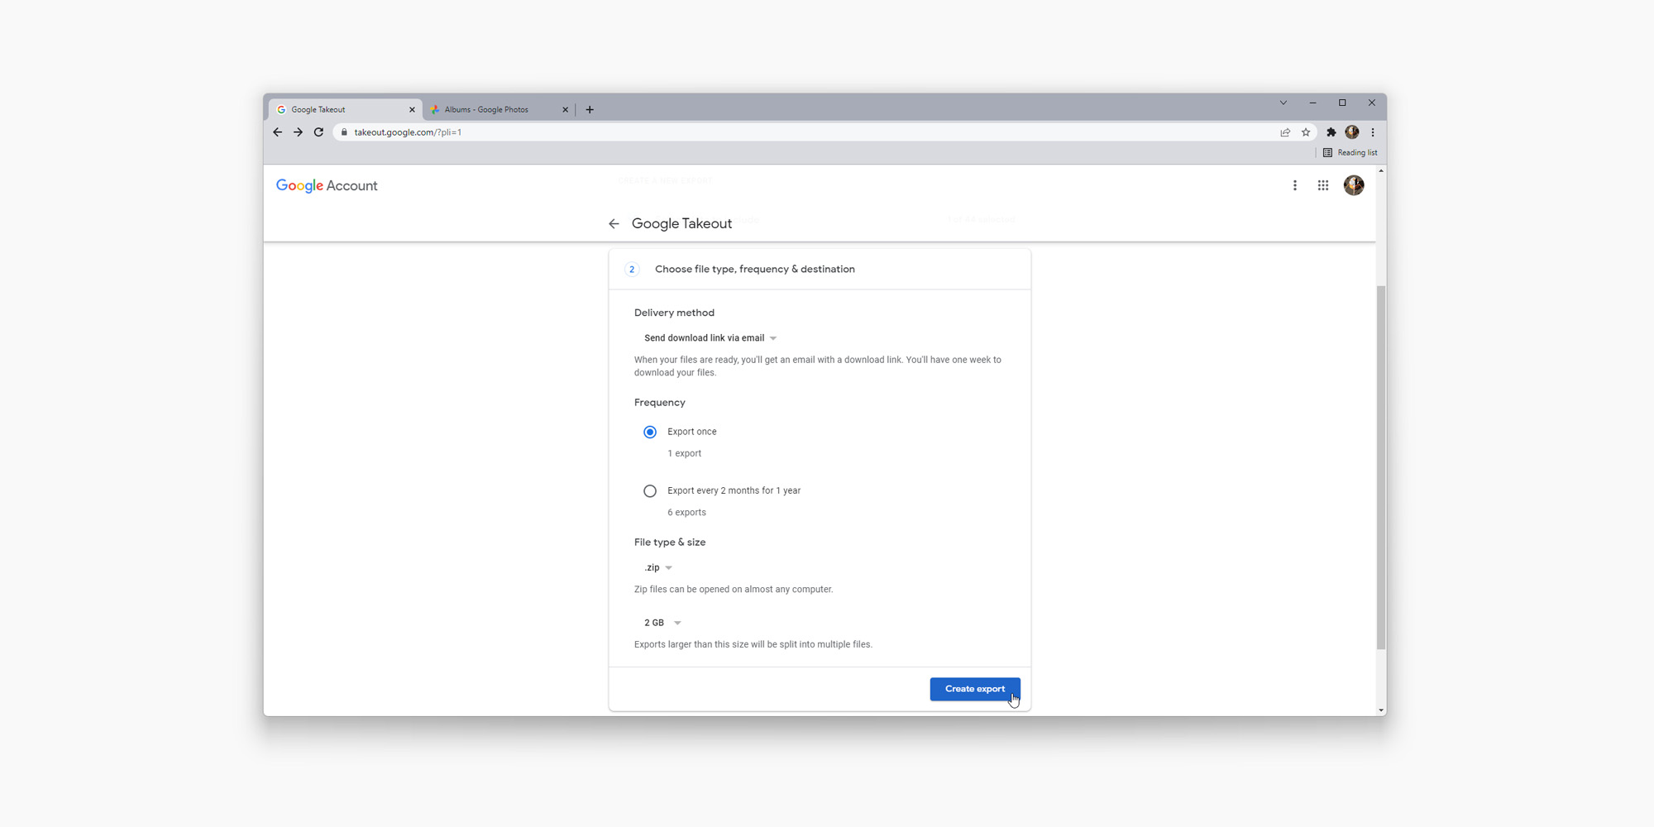The height and width of the screenshot is (827, 1654).
Task: Click the Create export button
Action: (x=975, y=689)
